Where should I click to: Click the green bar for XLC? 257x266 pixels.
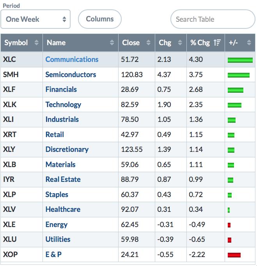pos(240,60)
